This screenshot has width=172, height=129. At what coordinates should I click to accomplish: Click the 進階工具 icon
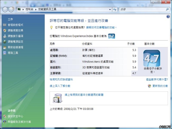click(5, 53)
